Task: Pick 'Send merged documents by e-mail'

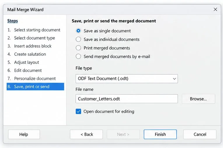Action: click(x=78, y=57)
